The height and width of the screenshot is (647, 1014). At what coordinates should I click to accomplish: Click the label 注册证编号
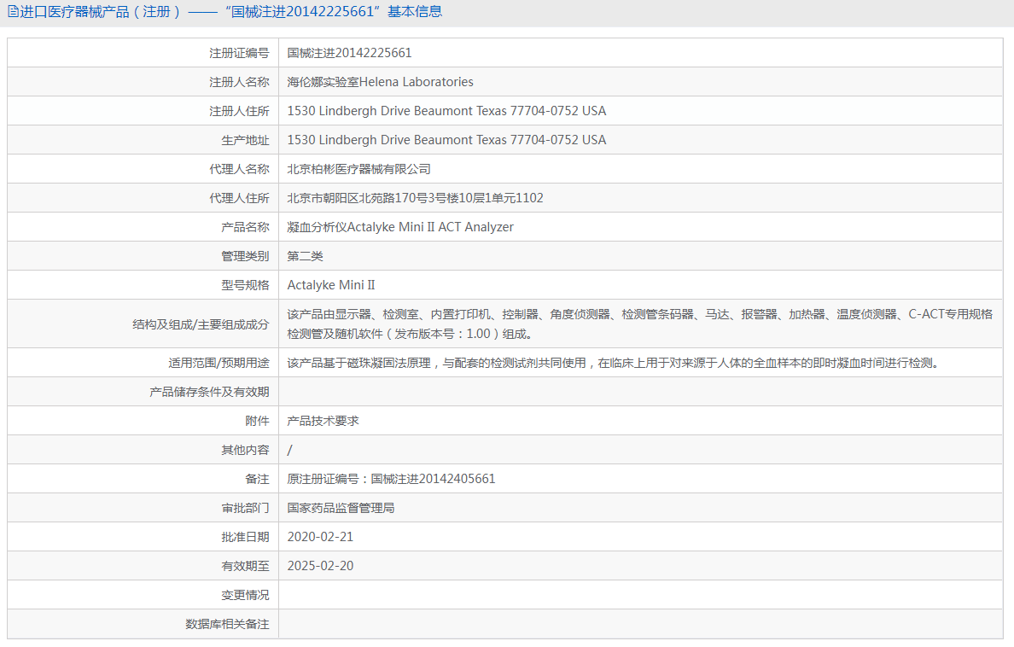coord(239,53)
